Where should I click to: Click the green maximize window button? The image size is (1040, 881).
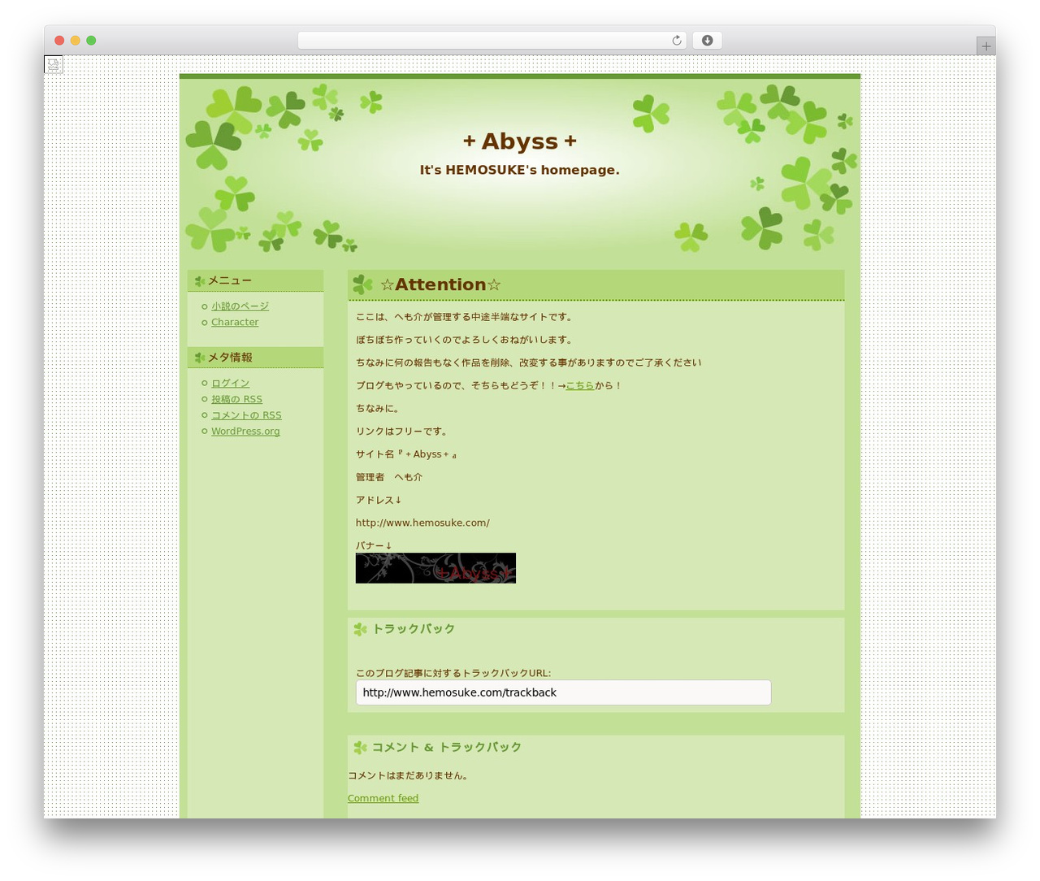pyautogui.click(x=91, y=41)
